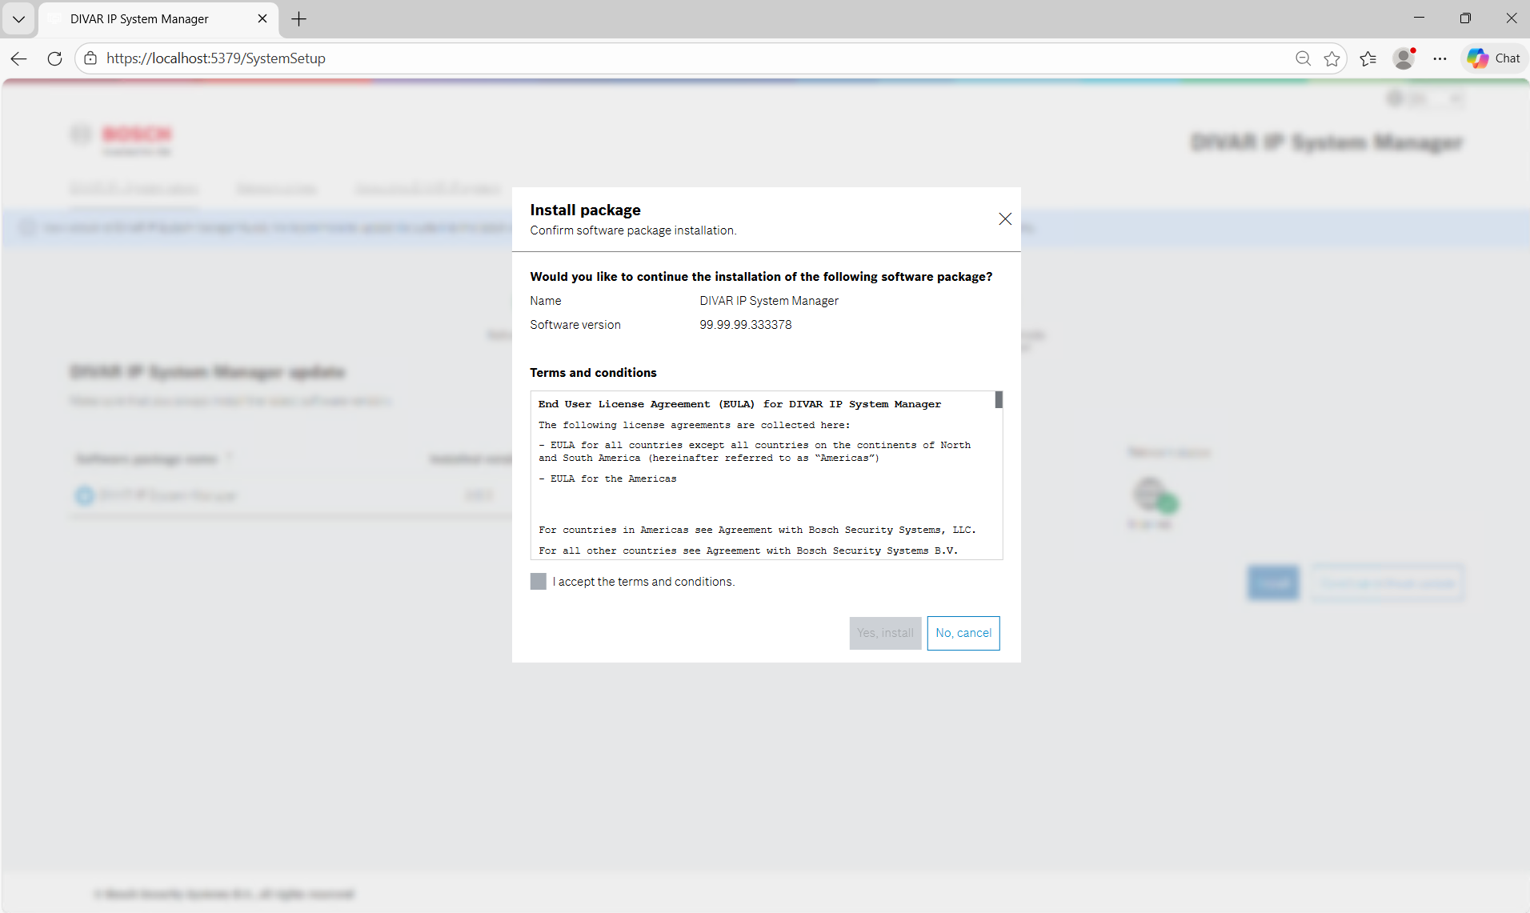Click the site permissions icon in address bar
This screenshot has height=913, width=1530.
coord(90,58)
